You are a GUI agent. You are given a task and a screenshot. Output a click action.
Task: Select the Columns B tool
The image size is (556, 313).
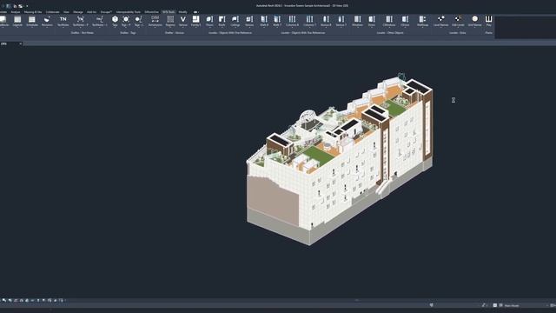pyautogui.click(x=292, y=21)
